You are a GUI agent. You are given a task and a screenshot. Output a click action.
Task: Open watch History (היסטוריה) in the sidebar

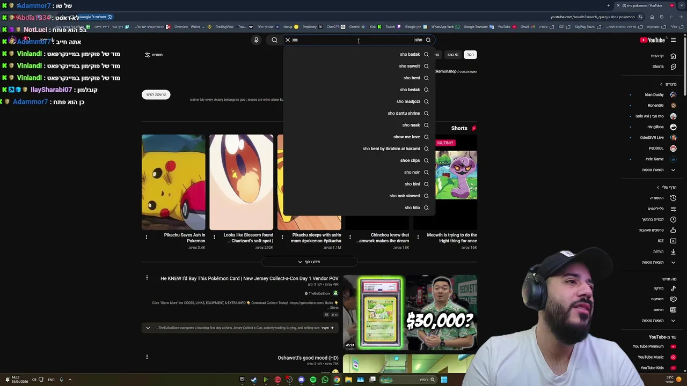663,198
